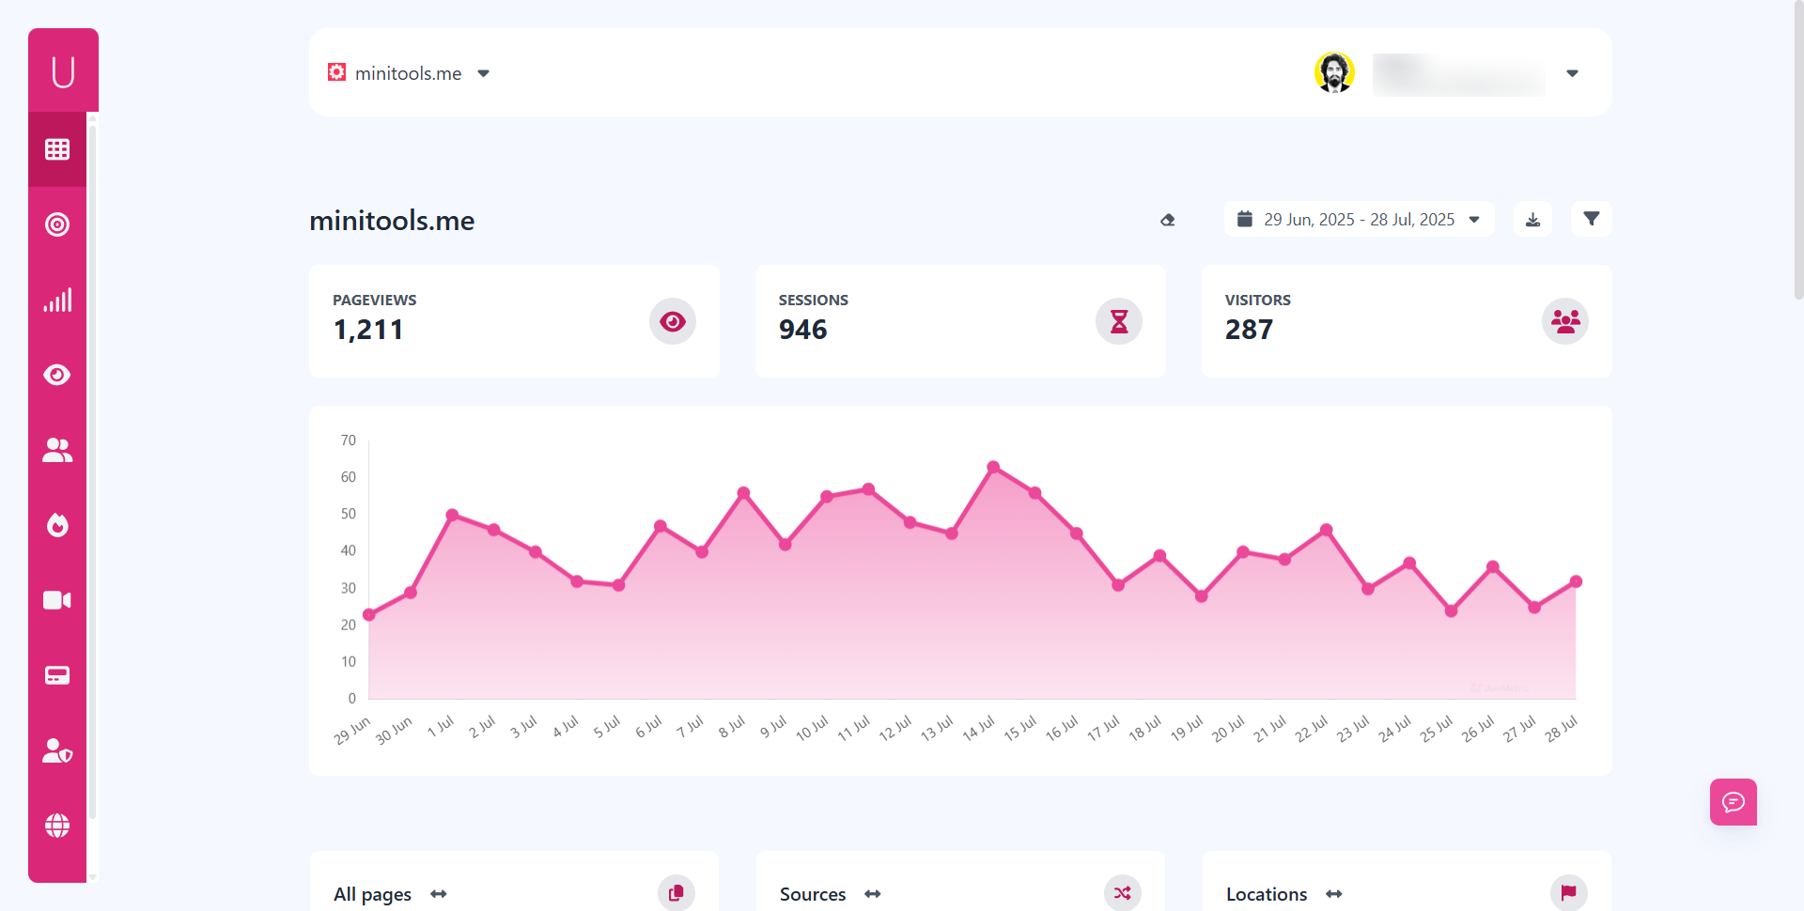Open the session recordings camera icon
1804x911 pixels.
point(57,599)
